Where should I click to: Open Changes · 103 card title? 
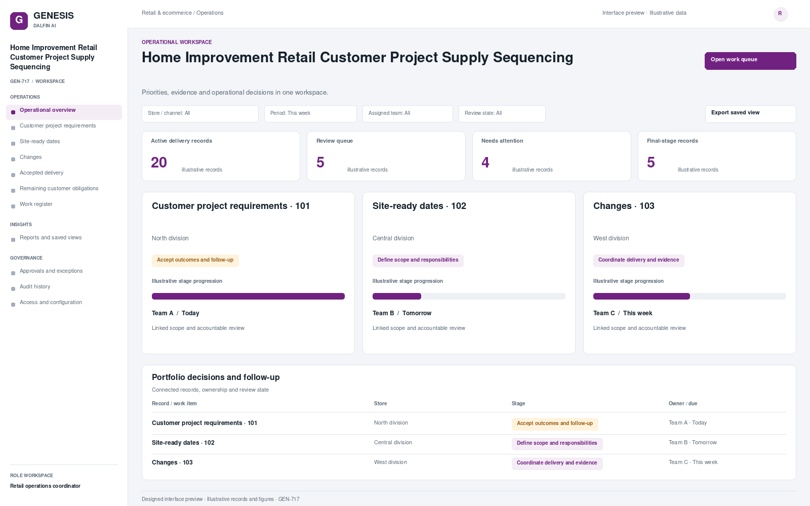tap(624, 206)
